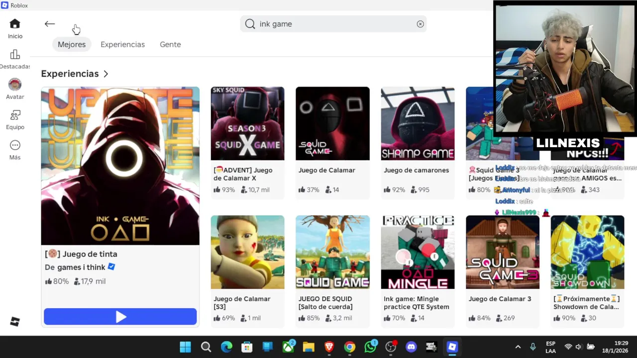The image size is (637, 358).
Task: Open the Xbox app in taskbar
Action: (x=288, y=347)
